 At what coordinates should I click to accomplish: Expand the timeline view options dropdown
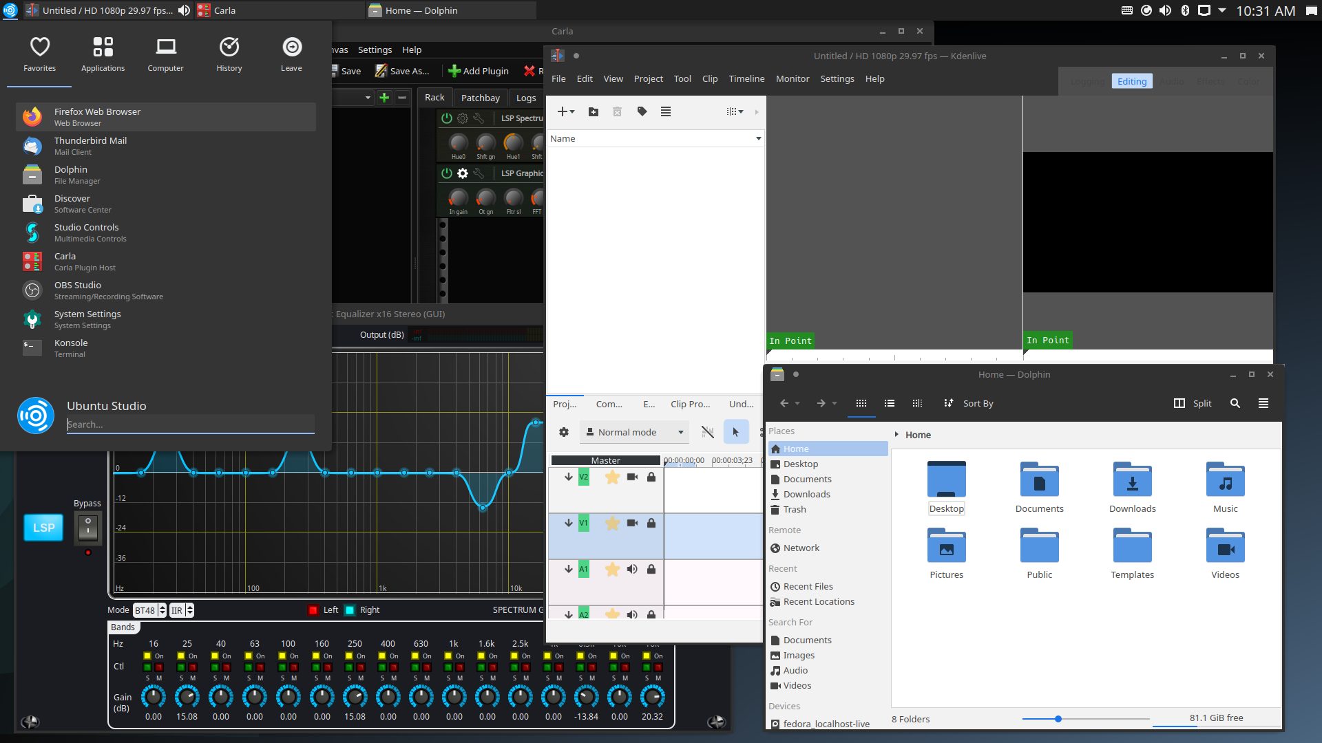(741, 111)
